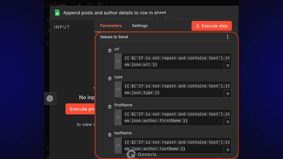This screenshot has width=283, height=159.
Task: Click the Google Sheets node icon
Action: (x=57, y=13)
